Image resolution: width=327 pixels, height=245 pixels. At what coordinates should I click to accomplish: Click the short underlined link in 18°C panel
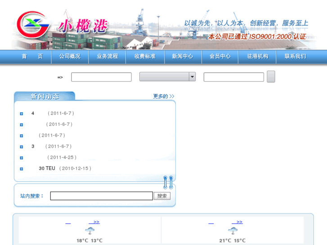(x=68, y=223)
